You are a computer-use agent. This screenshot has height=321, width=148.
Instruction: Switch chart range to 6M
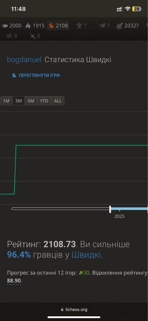pos(31,101)
